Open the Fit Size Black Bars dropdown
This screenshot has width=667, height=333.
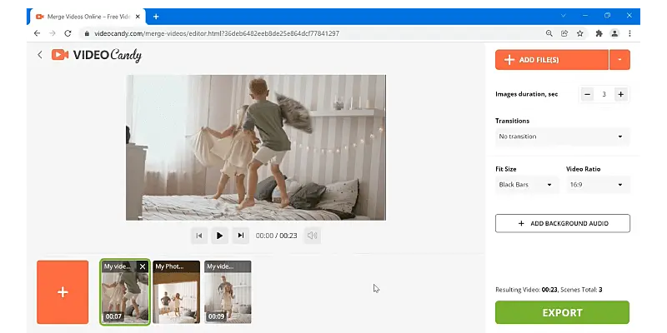tap(527, 185)
